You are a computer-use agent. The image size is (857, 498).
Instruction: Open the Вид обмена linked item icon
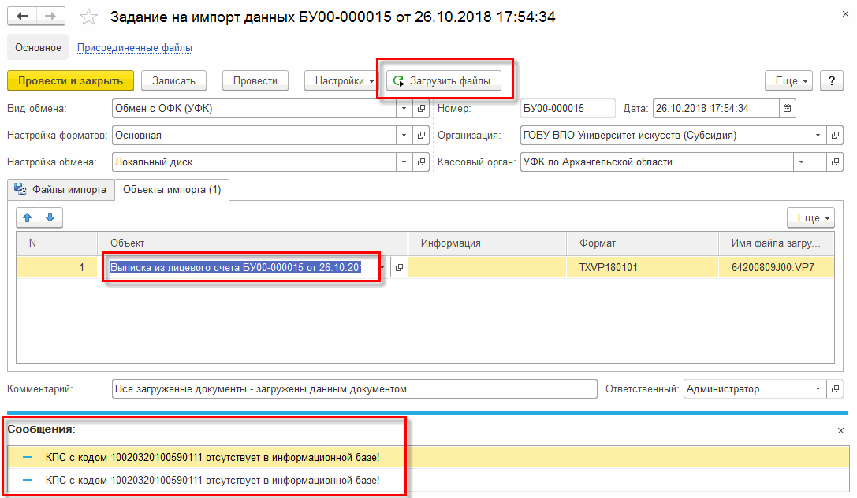[x=421, y=108]
